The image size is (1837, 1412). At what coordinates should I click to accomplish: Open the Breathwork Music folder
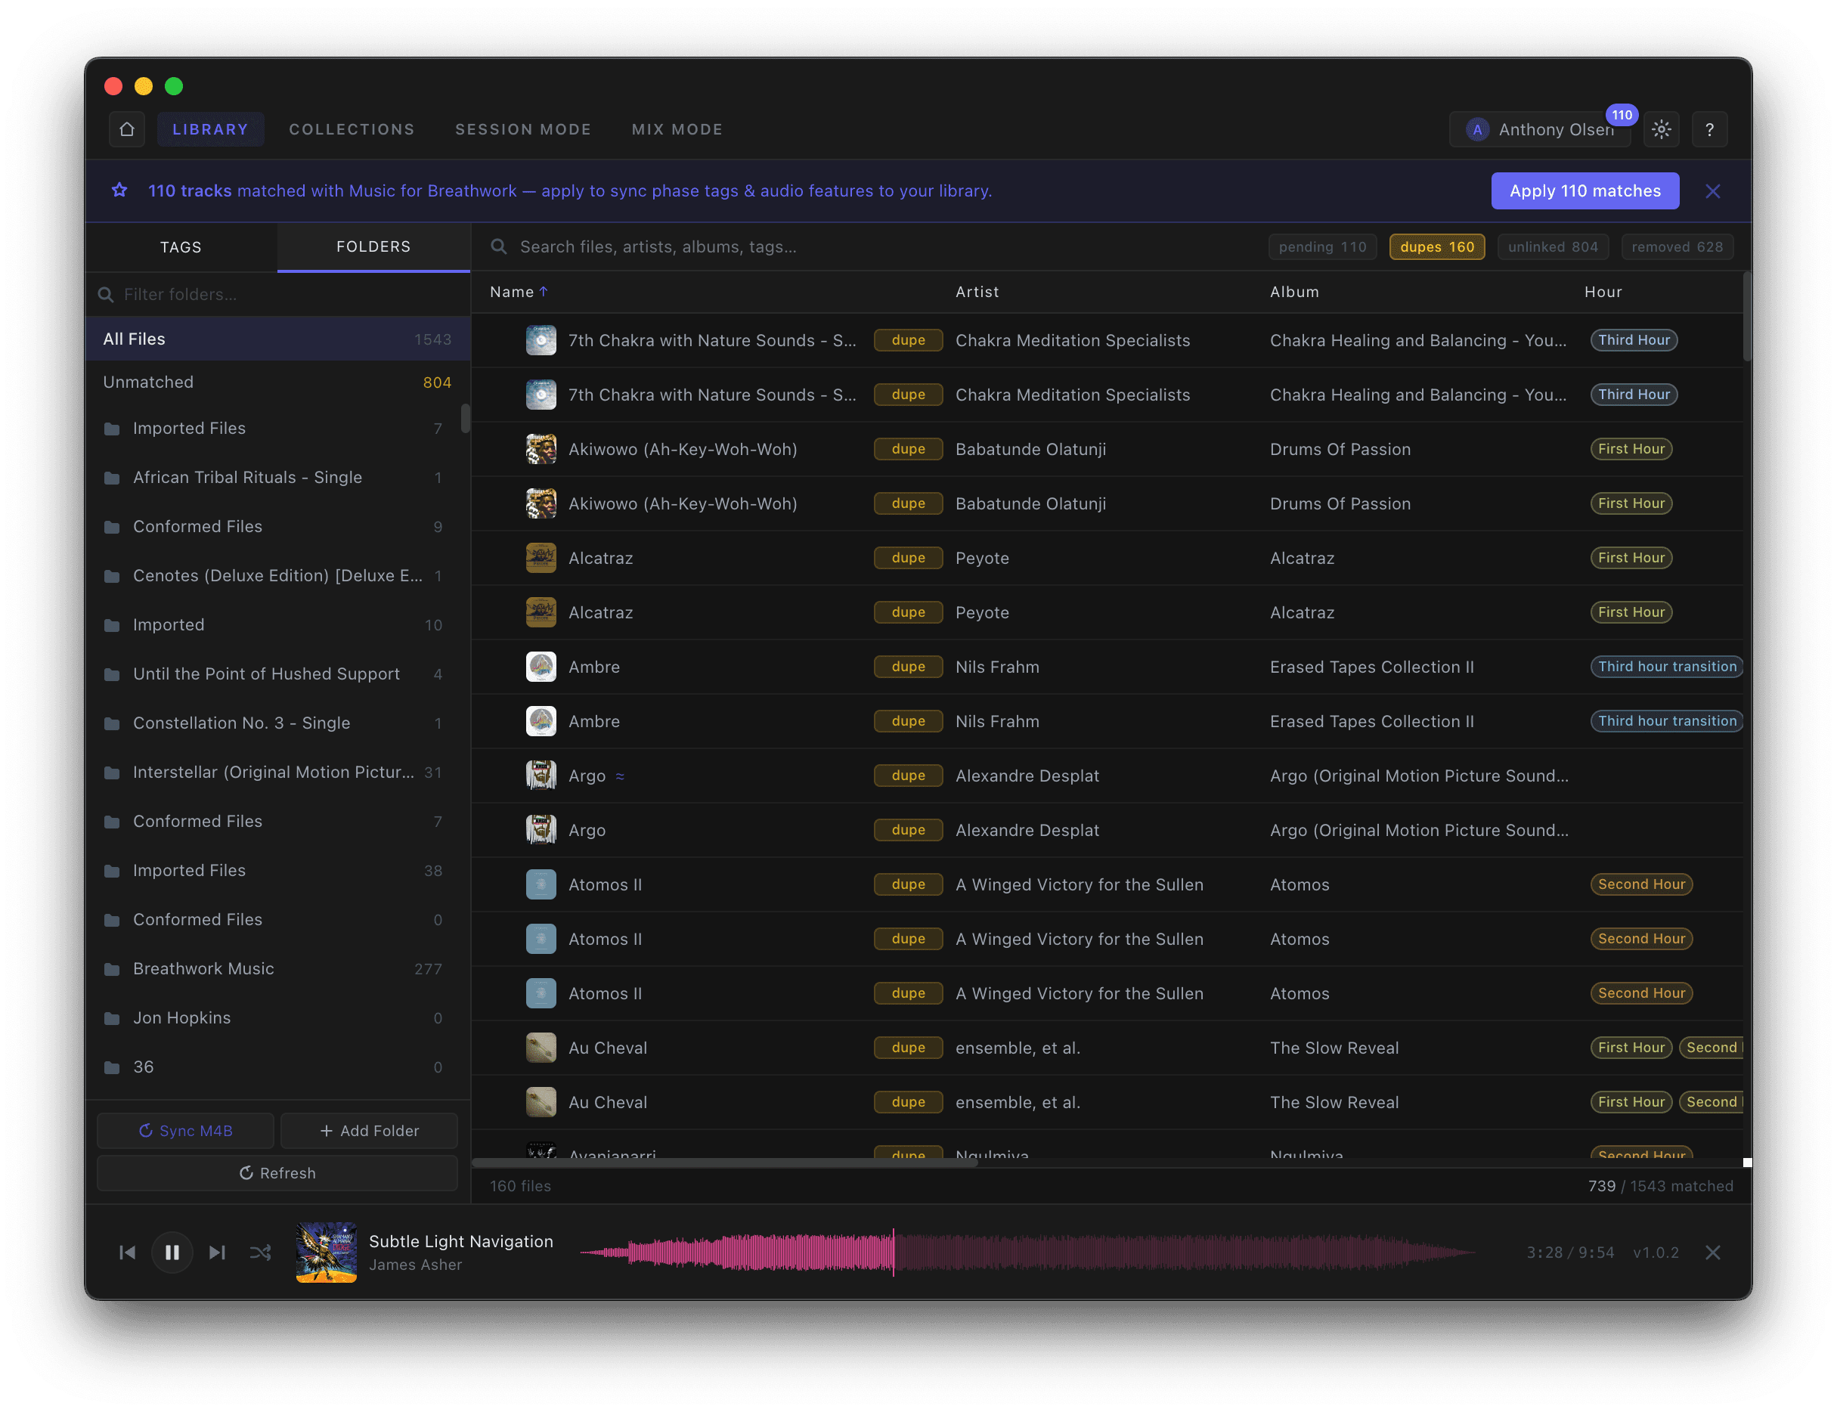pyautogui.click(x=277, y=968)
